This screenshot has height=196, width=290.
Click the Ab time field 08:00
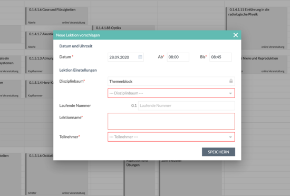(x=178, y=57)
